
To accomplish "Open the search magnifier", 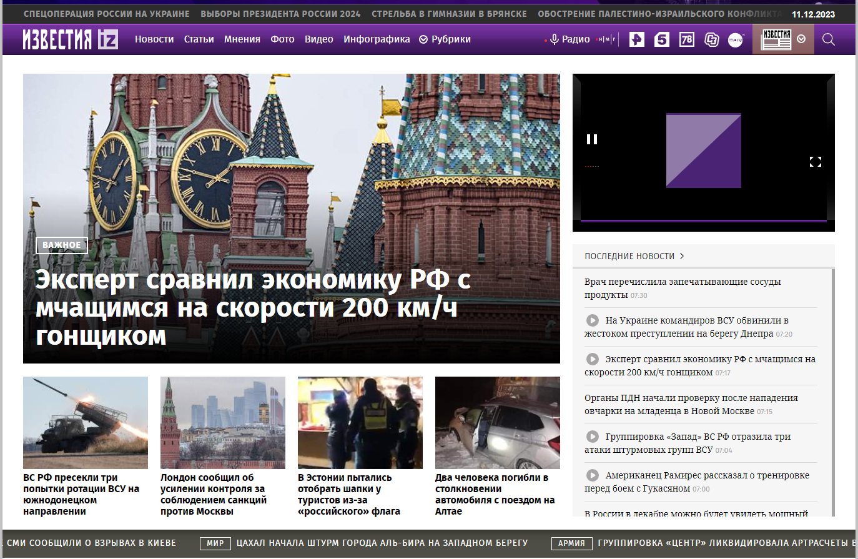I will [829, 39].
